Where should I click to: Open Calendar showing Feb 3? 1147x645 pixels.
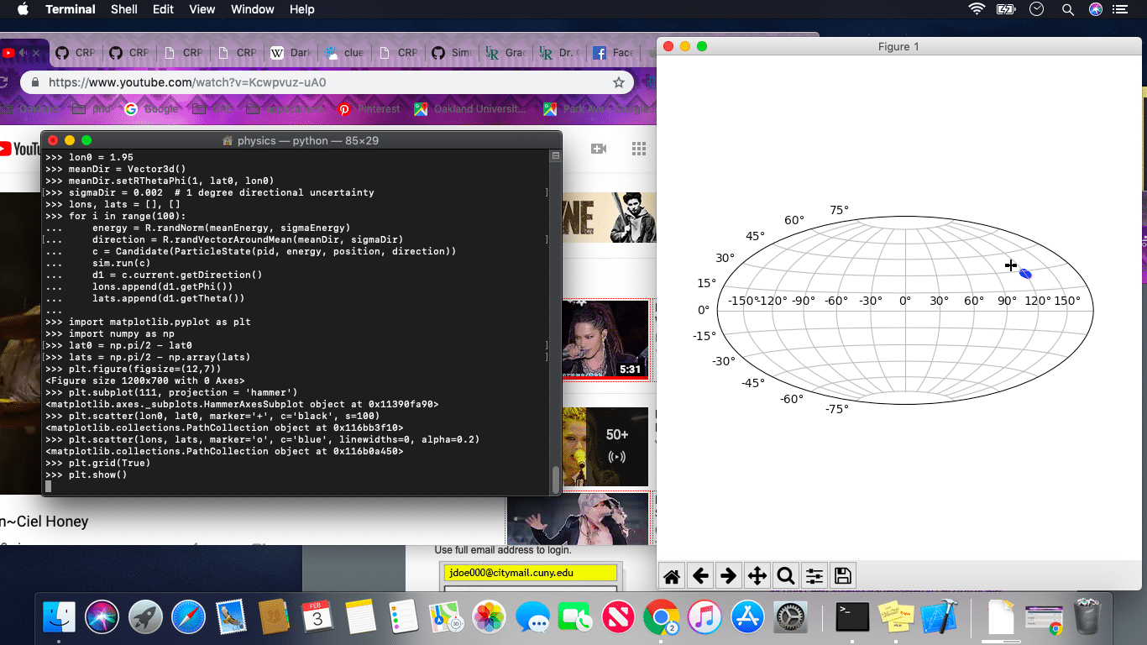tap(317, 618)
